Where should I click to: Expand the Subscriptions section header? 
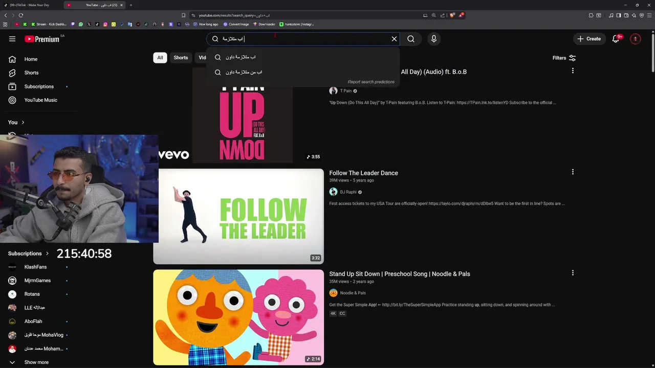point(29,254)
